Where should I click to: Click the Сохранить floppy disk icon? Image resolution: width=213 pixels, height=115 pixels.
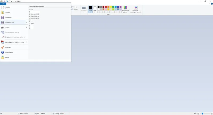click(2, 17)
